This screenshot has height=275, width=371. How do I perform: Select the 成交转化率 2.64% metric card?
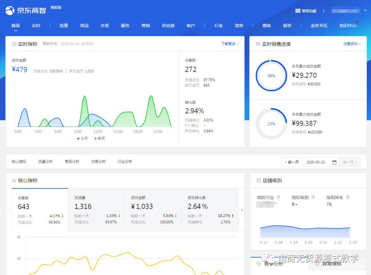point(210,210)
